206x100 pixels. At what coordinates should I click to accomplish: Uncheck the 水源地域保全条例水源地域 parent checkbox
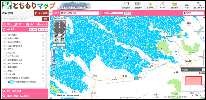click(6, 78)
